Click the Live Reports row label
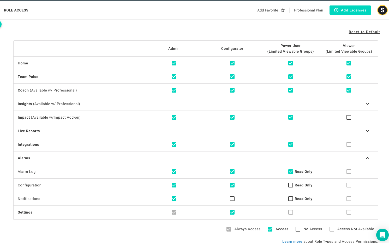This screenshot has height=243, width=389. [29, 131]
